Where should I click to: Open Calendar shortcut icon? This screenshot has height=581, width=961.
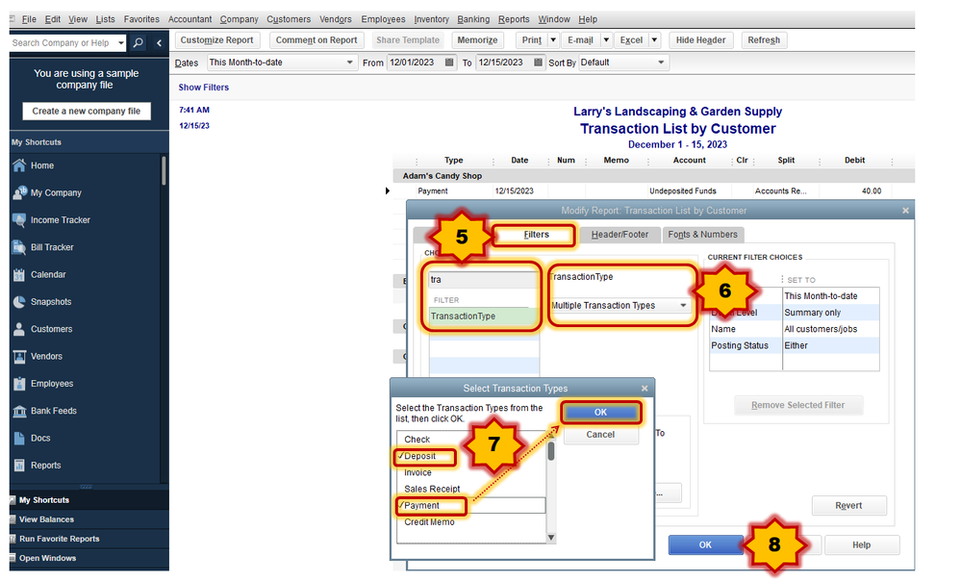[x=19, y=274]
